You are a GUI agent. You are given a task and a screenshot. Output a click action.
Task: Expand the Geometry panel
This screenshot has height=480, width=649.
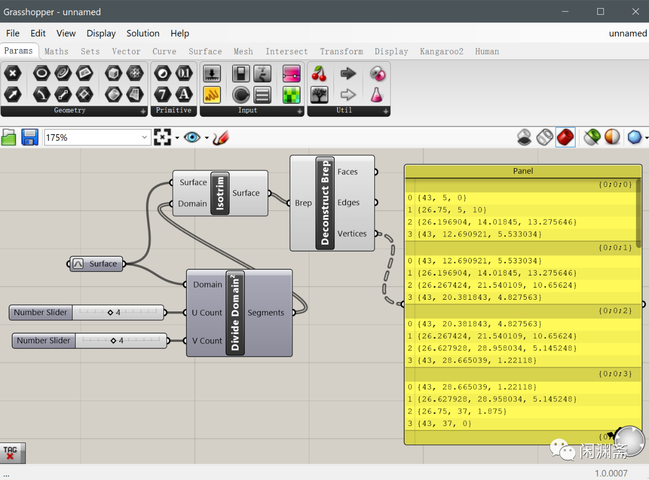(x=143, y=111)
